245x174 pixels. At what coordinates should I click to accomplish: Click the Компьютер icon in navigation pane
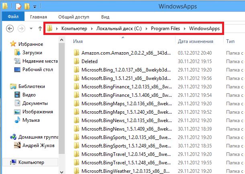tap(13, 162)
